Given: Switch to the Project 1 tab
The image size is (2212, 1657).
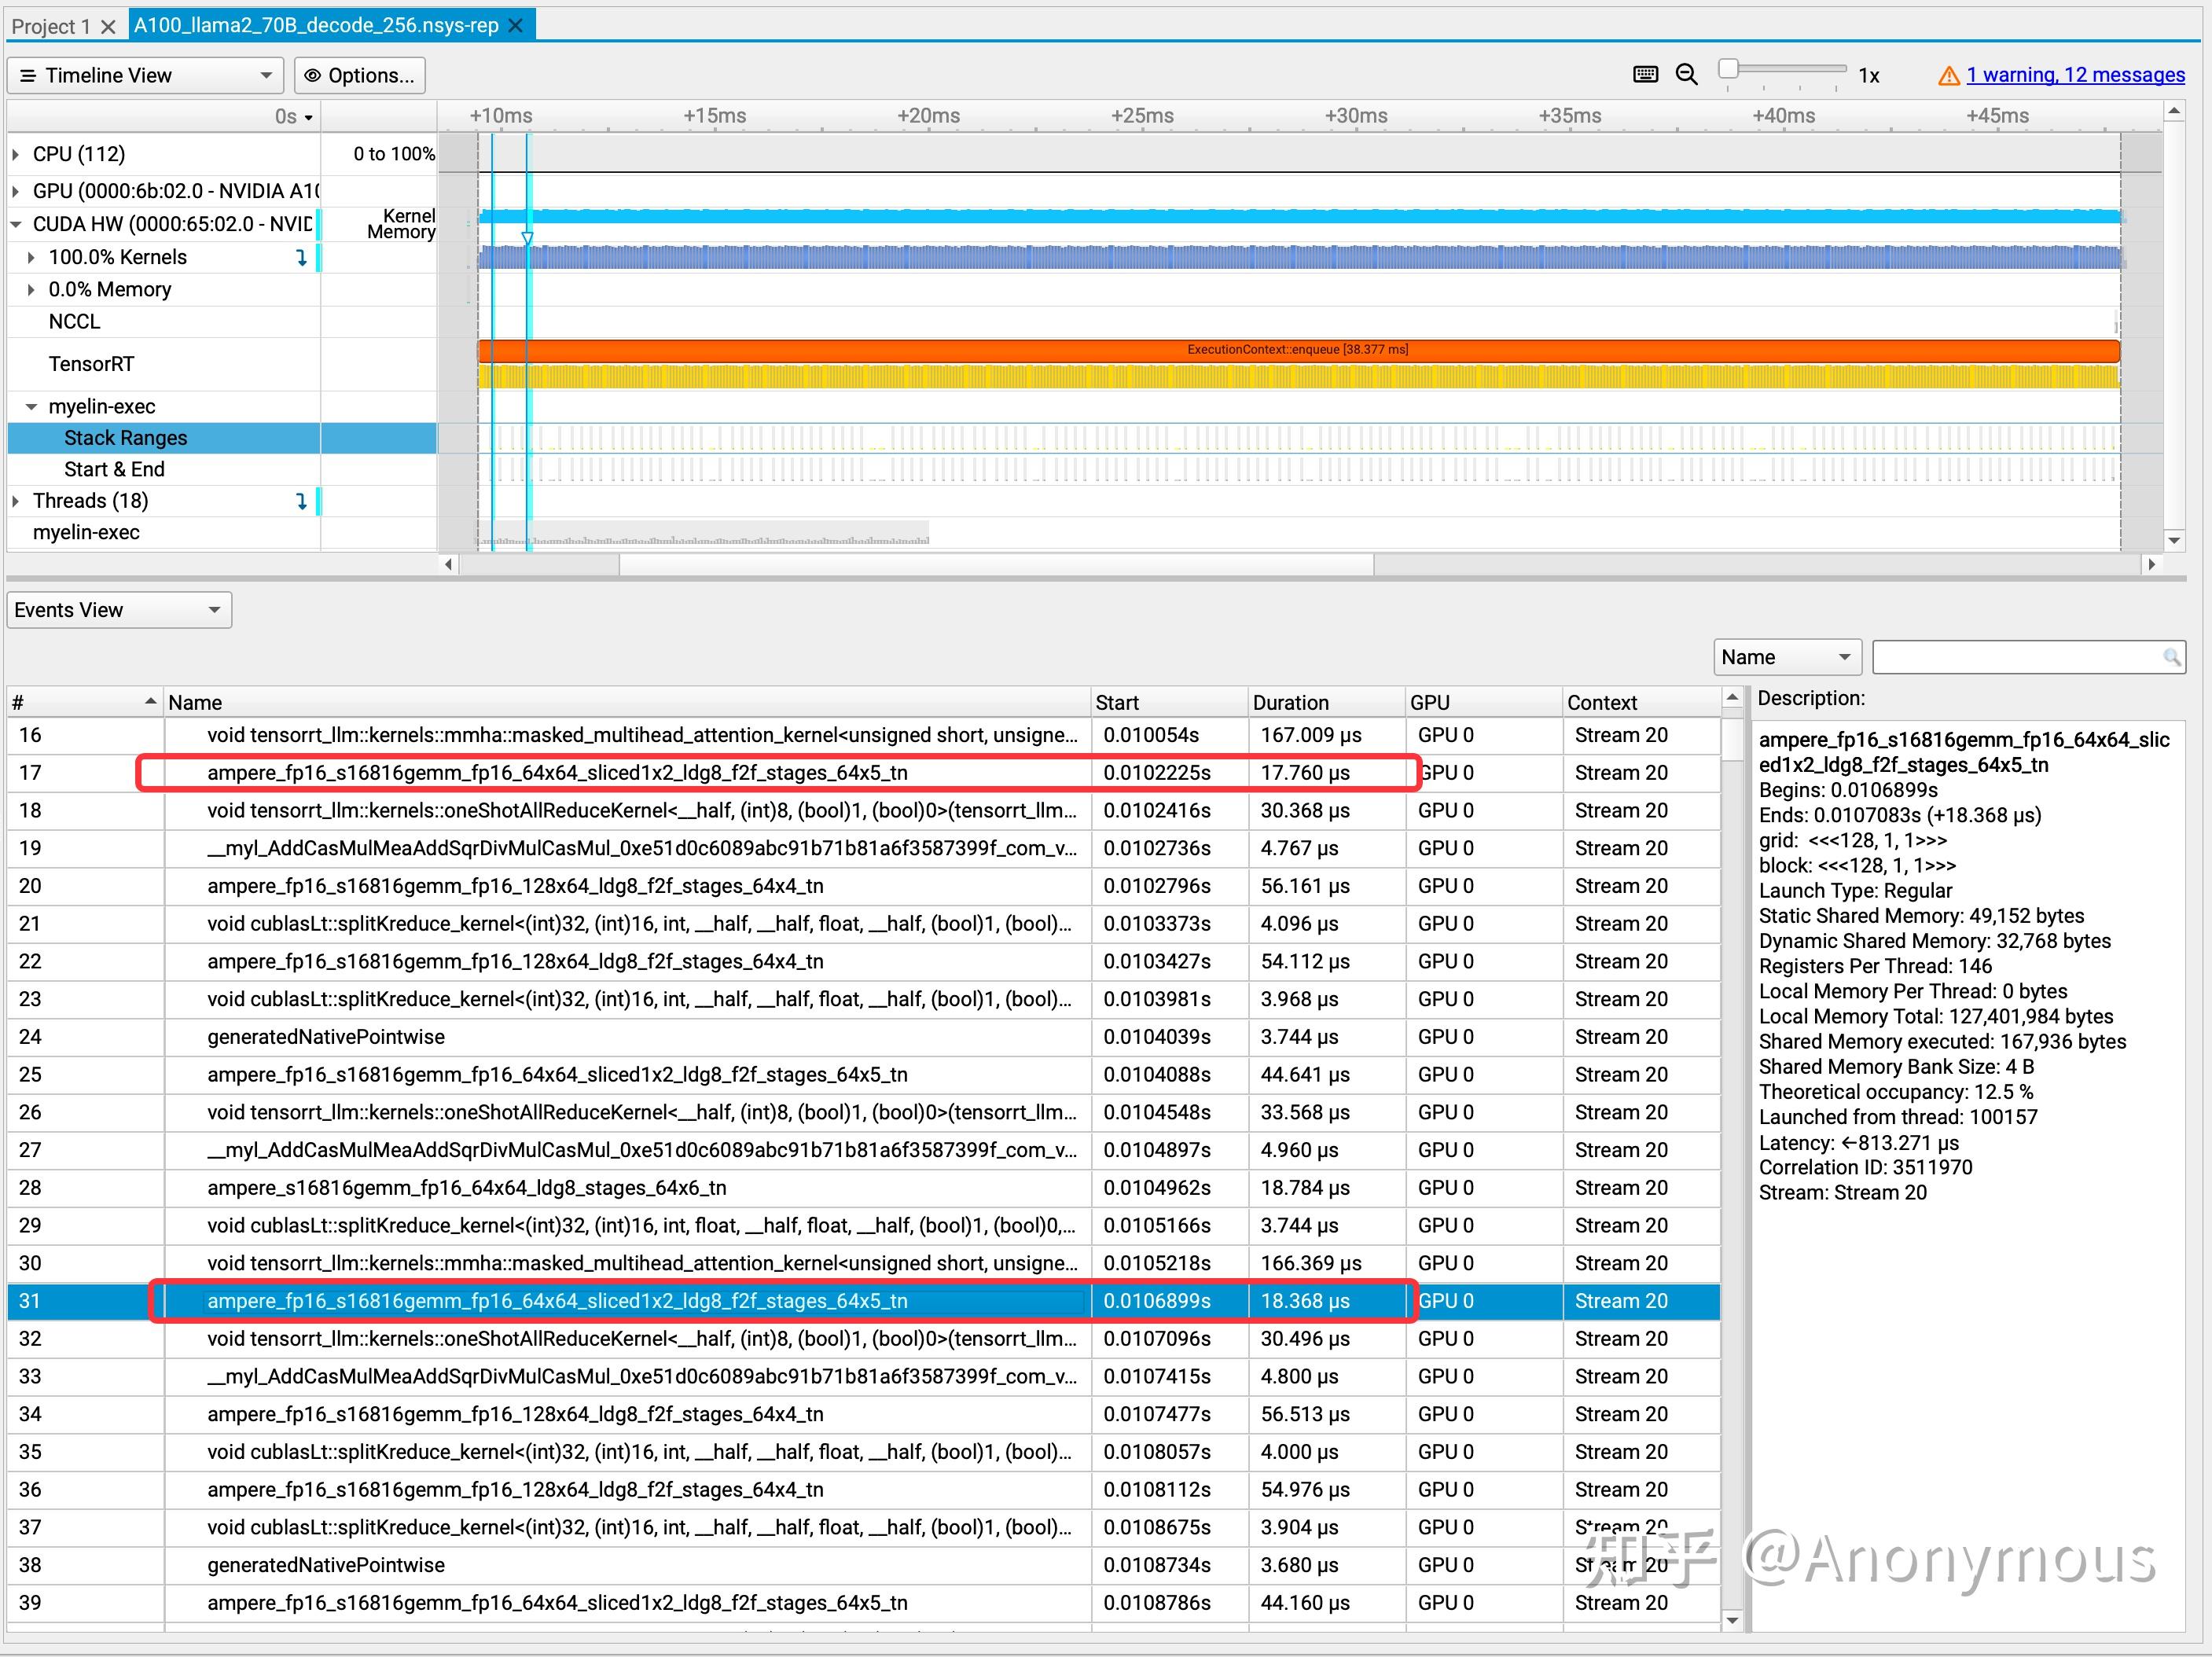Looking at the screenshot, I should coord(51,26).
